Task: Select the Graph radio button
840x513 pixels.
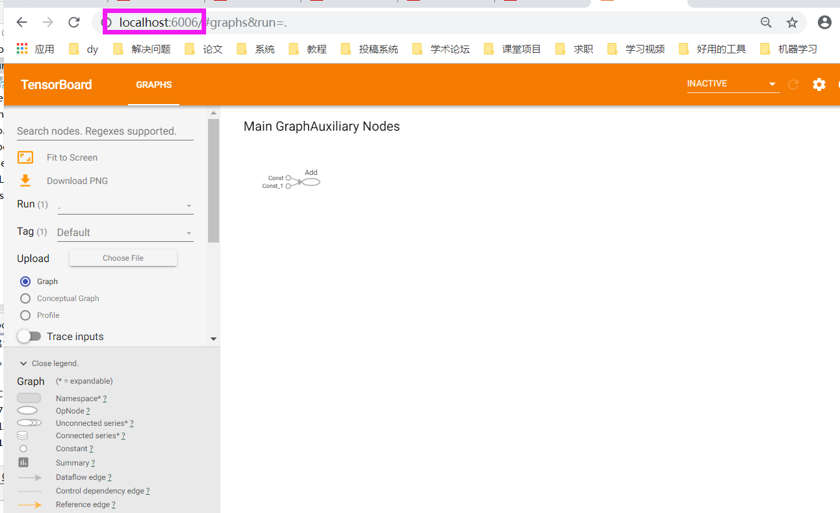Action: 25,282
